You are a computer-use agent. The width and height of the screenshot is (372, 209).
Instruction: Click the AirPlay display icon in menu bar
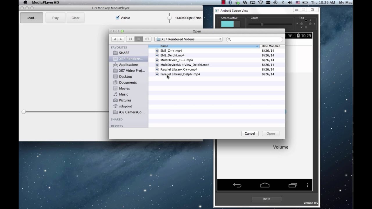(x=253, y=2)
